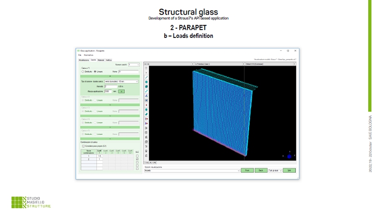377x210 pixels.
Task: Click the red node dot icon
Action: point(146,105)
